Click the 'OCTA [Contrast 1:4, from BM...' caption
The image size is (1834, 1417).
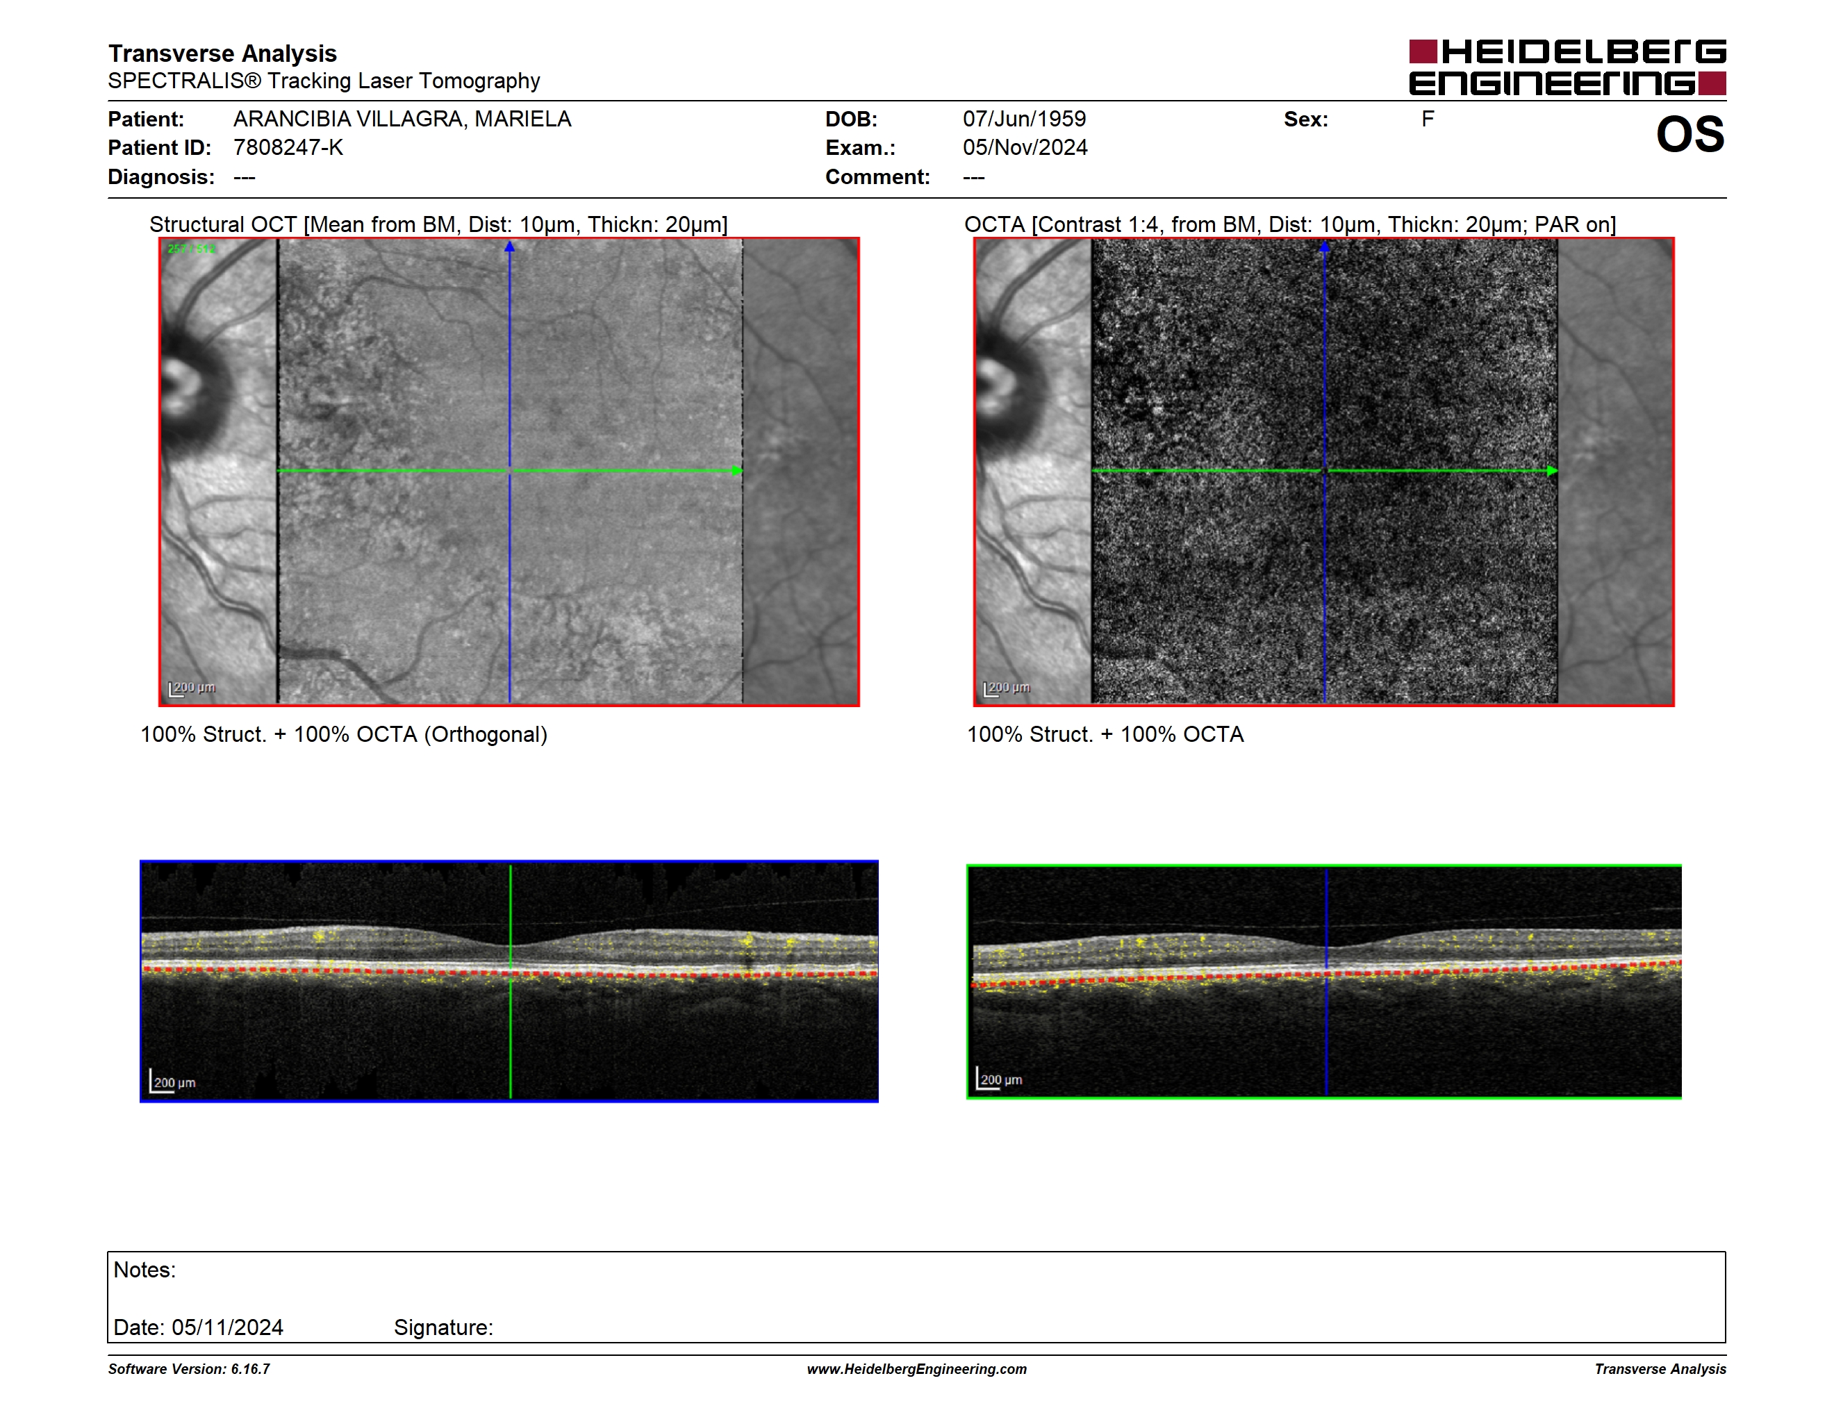[1290, 225]
